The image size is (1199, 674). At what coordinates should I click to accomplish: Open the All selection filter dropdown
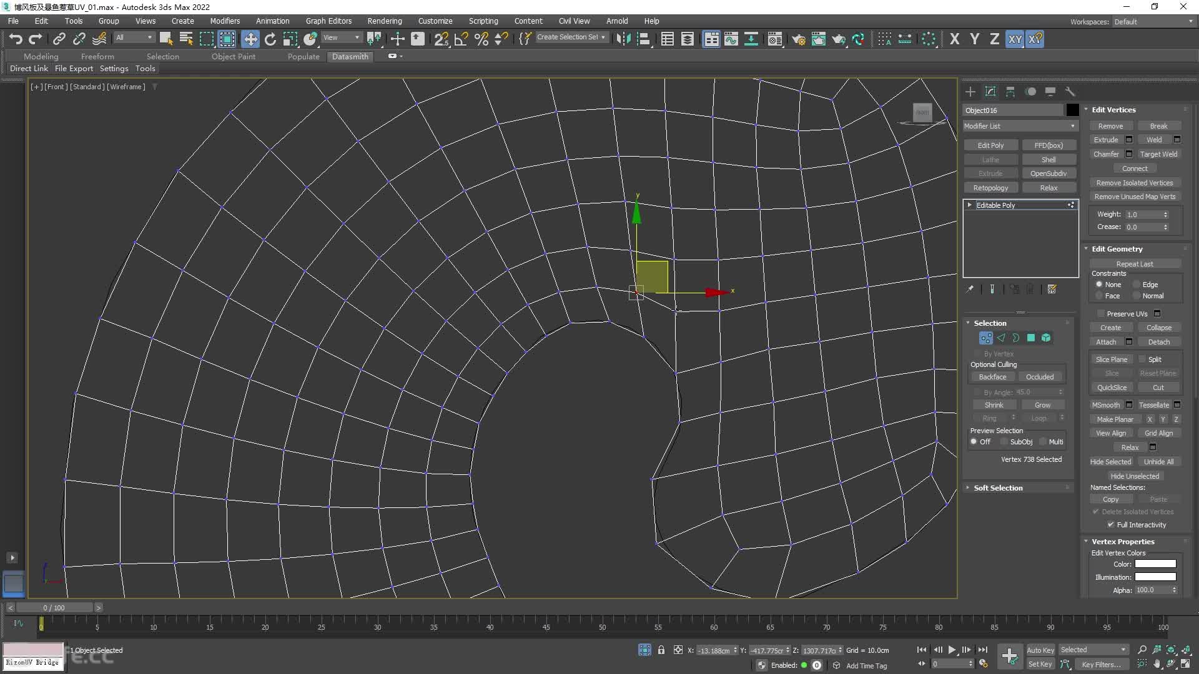134,37
